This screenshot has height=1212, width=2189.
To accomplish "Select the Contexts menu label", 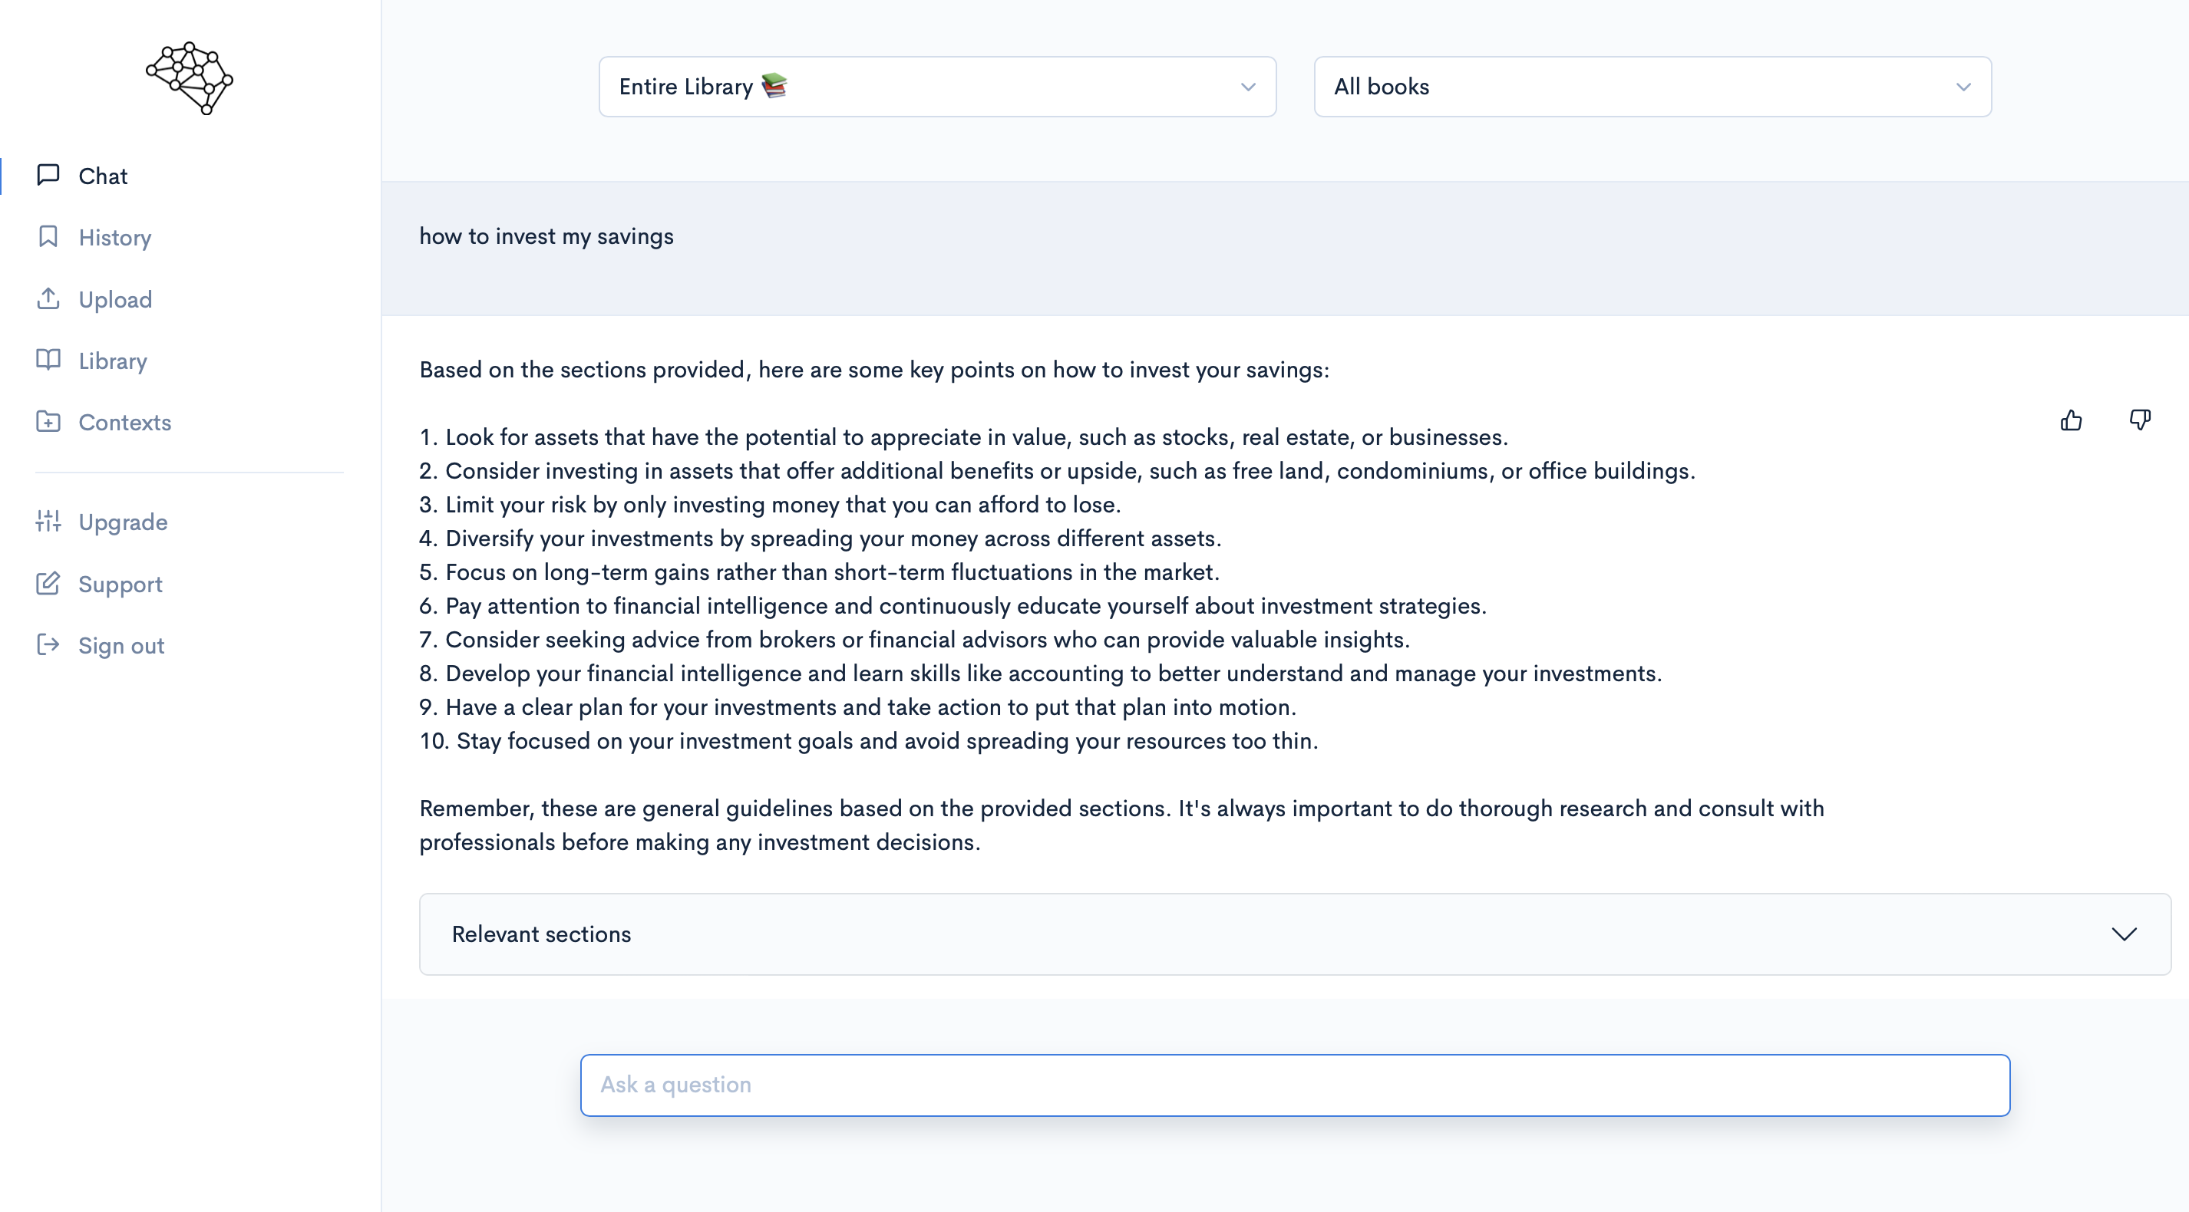I will [125, 422].
